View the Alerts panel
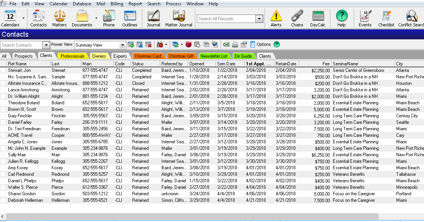424x222 pixels. (276, 18)
